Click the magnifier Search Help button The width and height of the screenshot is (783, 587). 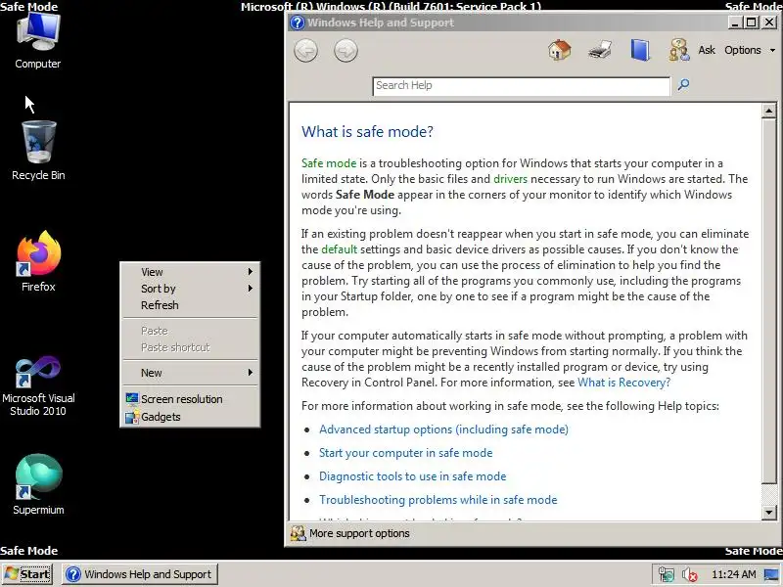683,85
